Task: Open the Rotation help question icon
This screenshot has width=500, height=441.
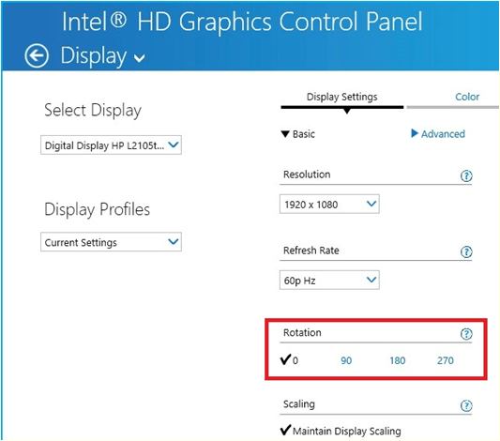Action: coord(466,334)
